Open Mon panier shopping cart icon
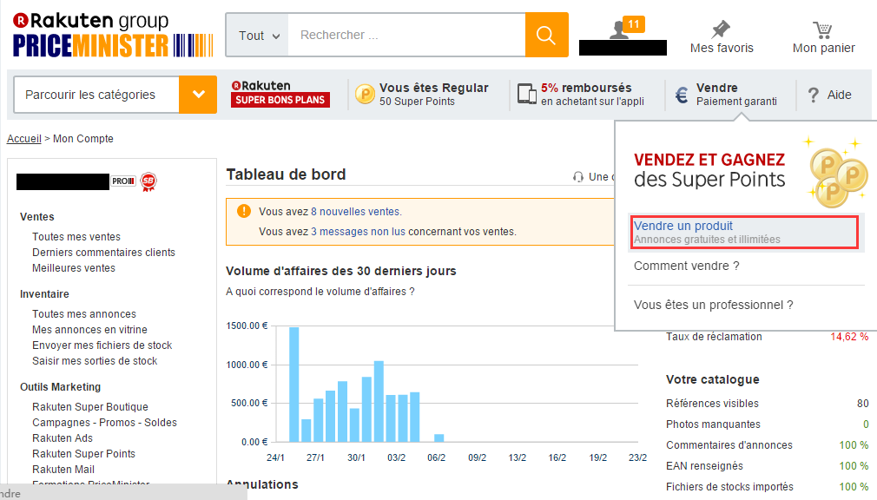Image resolution: width=877 pixels, height=500 pixels. (822, 30)
